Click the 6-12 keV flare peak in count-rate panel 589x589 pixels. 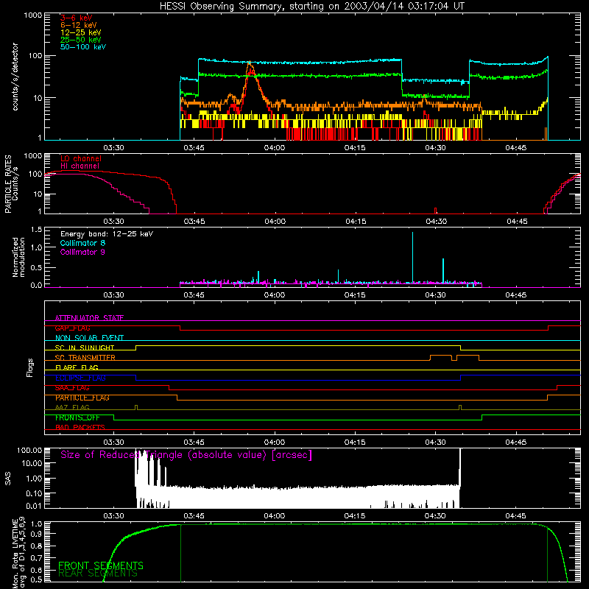click(250, 64)
